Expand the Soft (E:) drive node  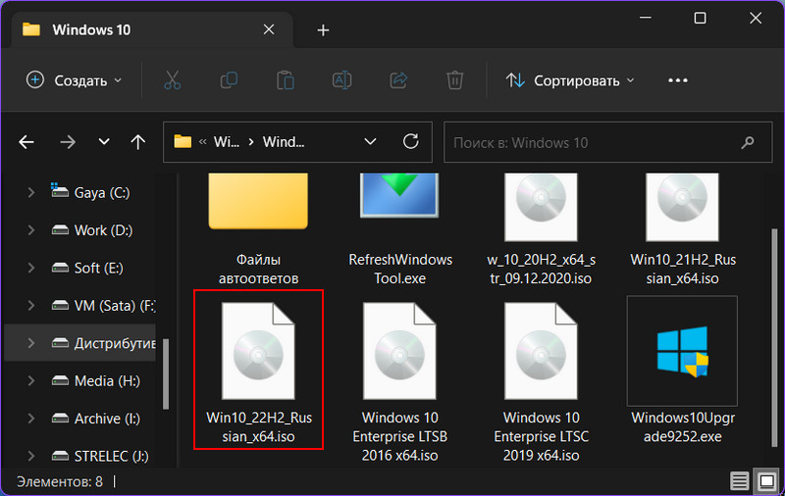pos(31,268)
